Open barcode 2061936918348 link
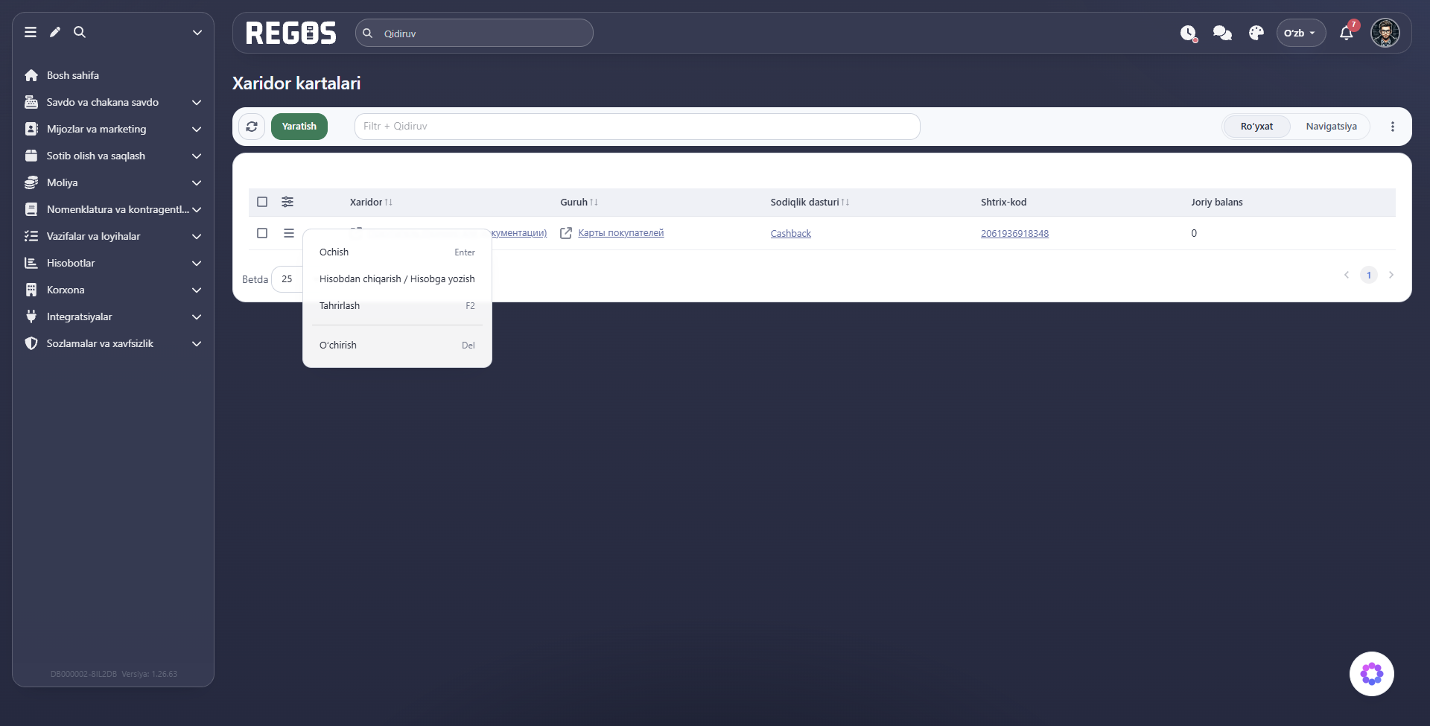The width and height of the screenshot is (1430, 726). 1014,233
